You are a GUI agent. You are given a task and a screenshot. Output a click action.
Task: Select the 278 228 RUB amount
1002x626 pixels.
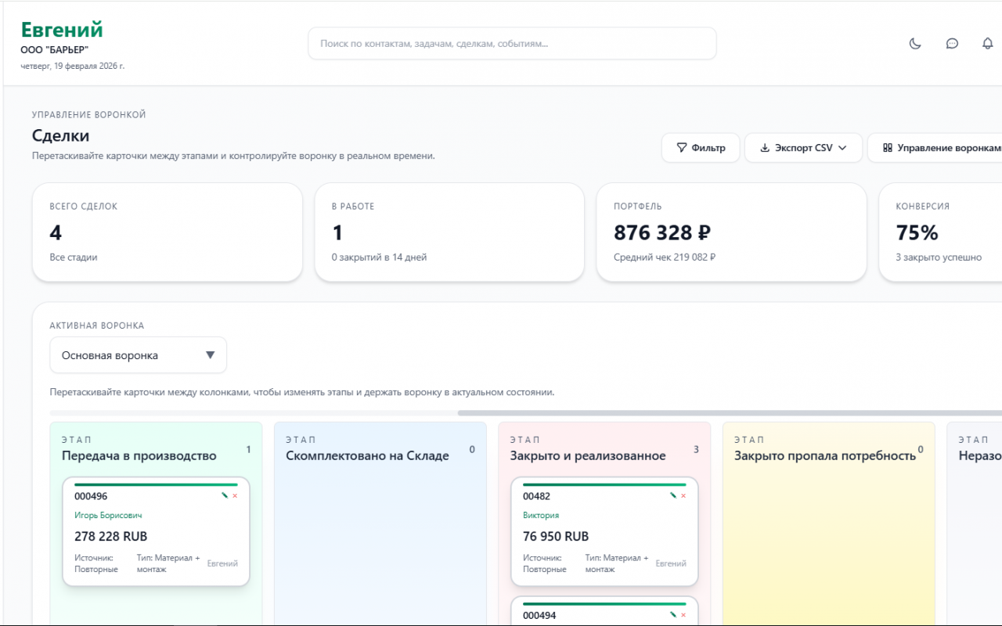(110, 537)
